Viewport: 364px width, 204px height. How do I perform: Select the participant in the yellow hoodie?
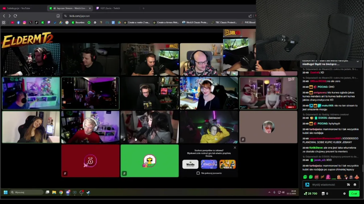pos(209,127)
